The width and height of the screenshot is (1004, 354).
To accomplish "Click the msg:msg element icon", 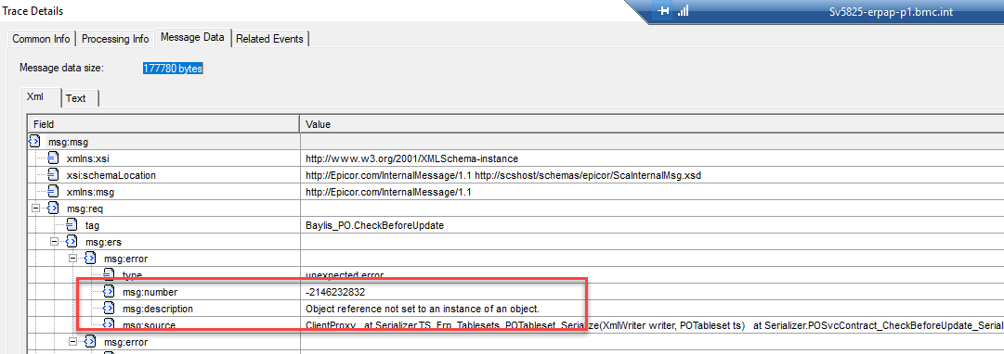I will coord(34,142).
